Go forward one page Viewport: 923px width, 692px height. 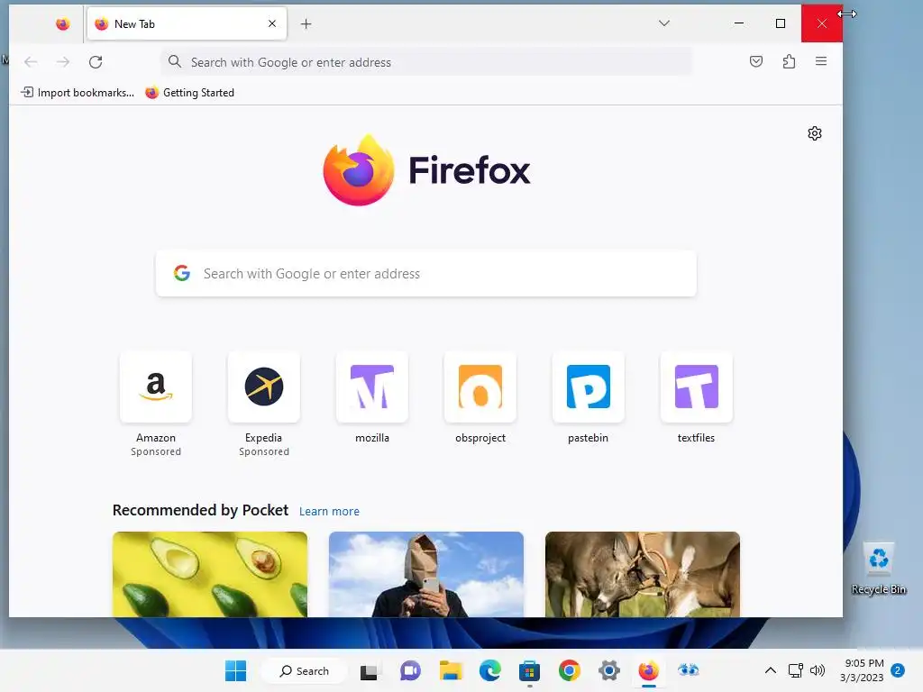click(63, 62)
